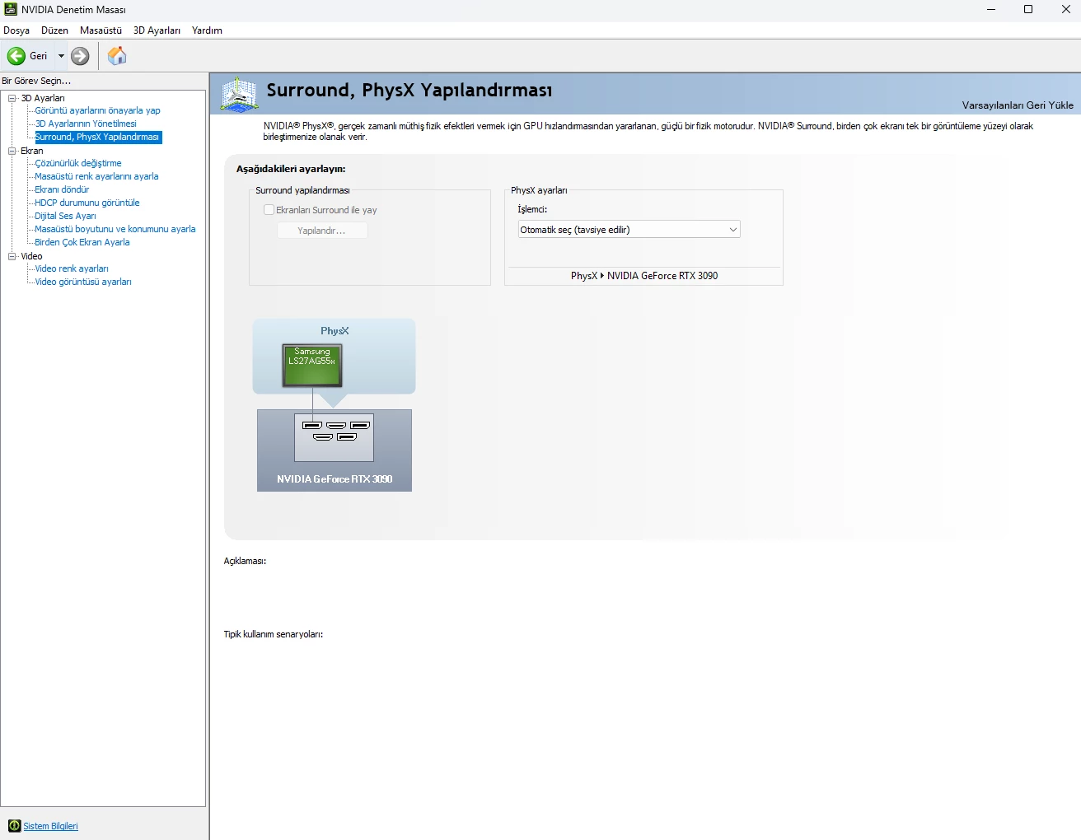Open the Düzen menu
The width and height of the screenshot is (1081, 840).
coord(55,30)
